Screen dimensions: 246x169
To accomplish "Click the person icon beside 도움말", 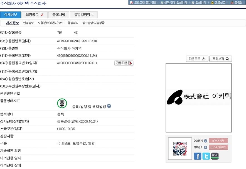I will [x=232, y=3].
